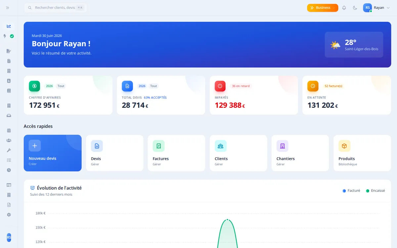
Task: Open the clock time-tracking sidebar icon
Action: 9,170
